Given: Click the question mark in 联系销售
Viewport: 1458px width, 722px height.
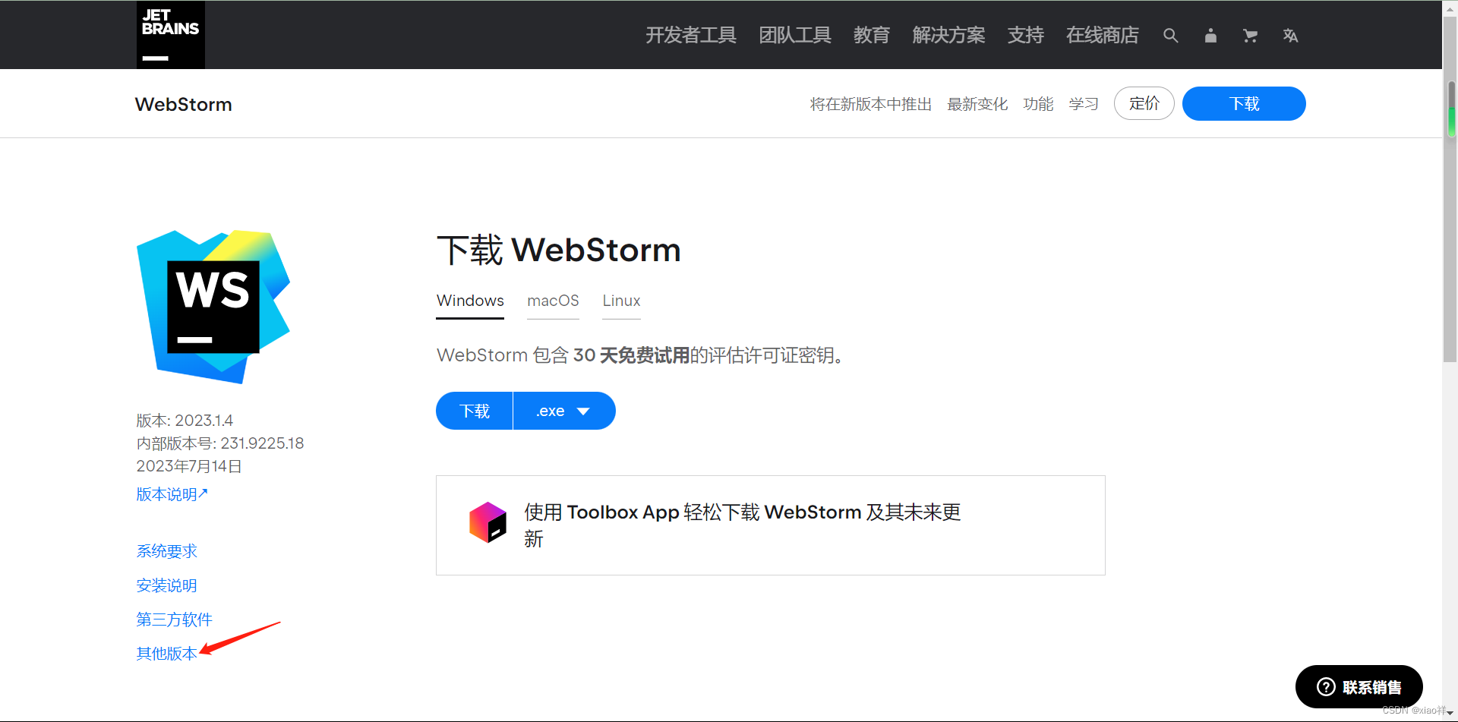Looking at the screenshot, I should coord(1326,687).
